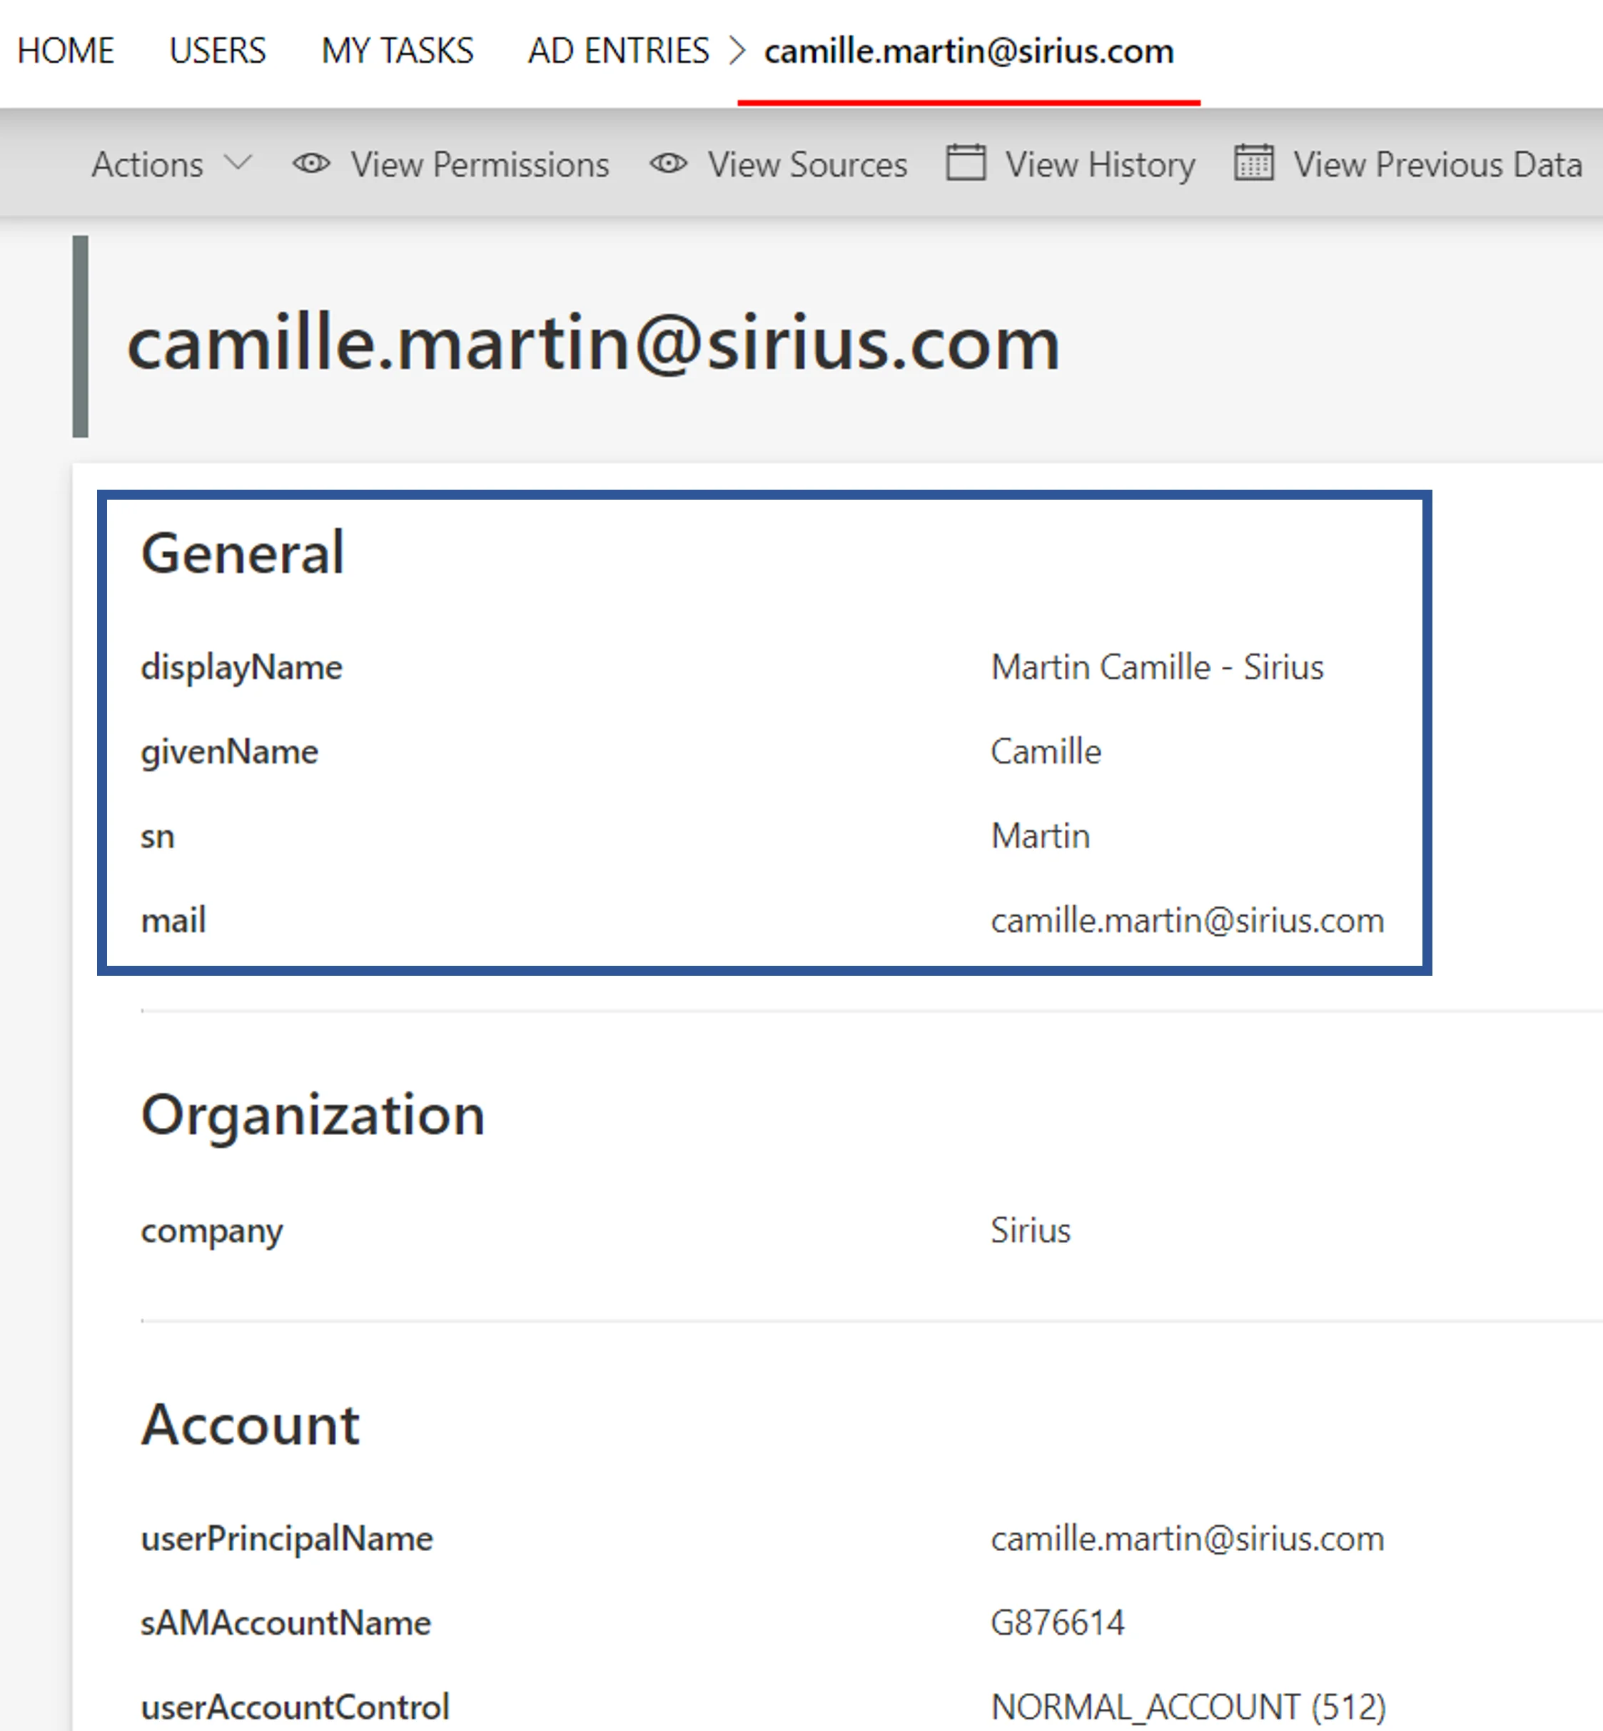Click the page title camille.martin@sirius.com

point(593,345)
